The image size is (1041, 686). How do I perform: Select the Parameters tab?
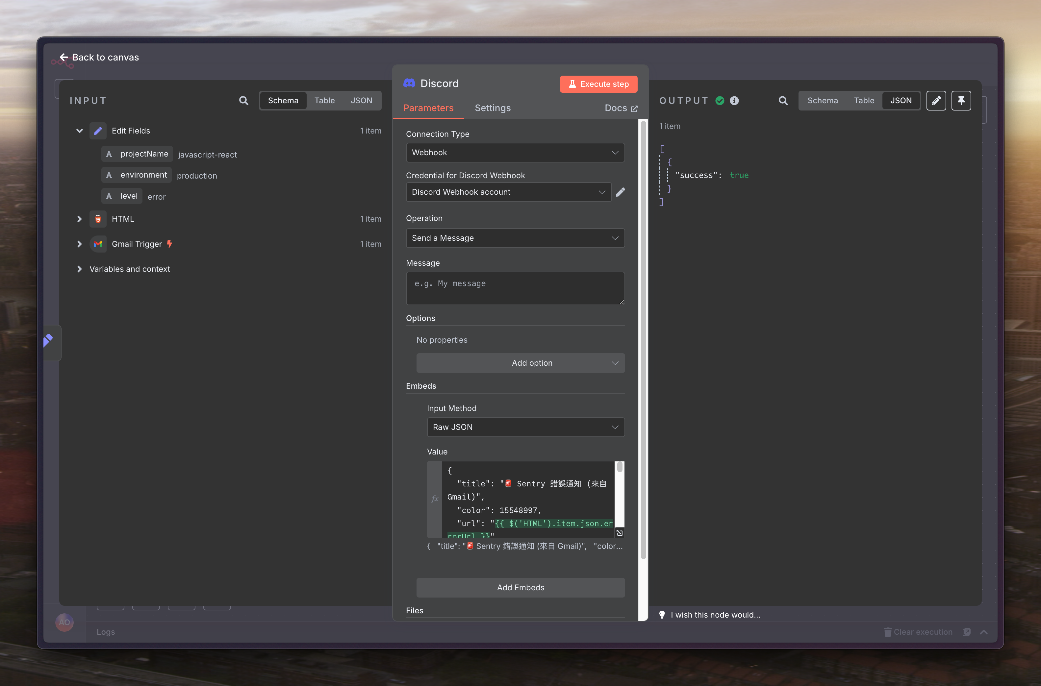point(428,108)
